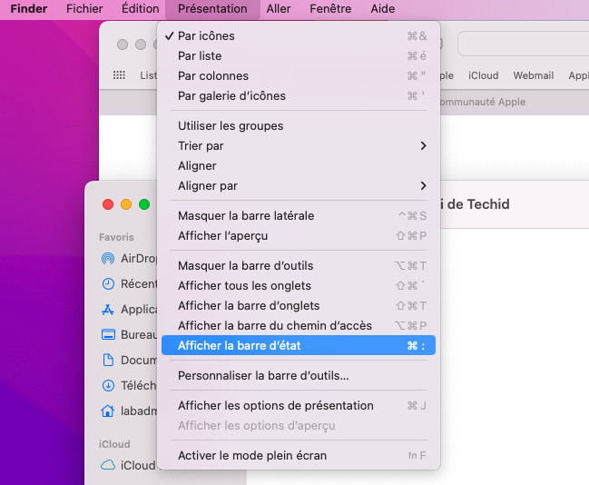Image resolution: width=589 pixels, height=485 pixels.
Task: Choose Afficher la barre d'état
Action: click(299, 345)
